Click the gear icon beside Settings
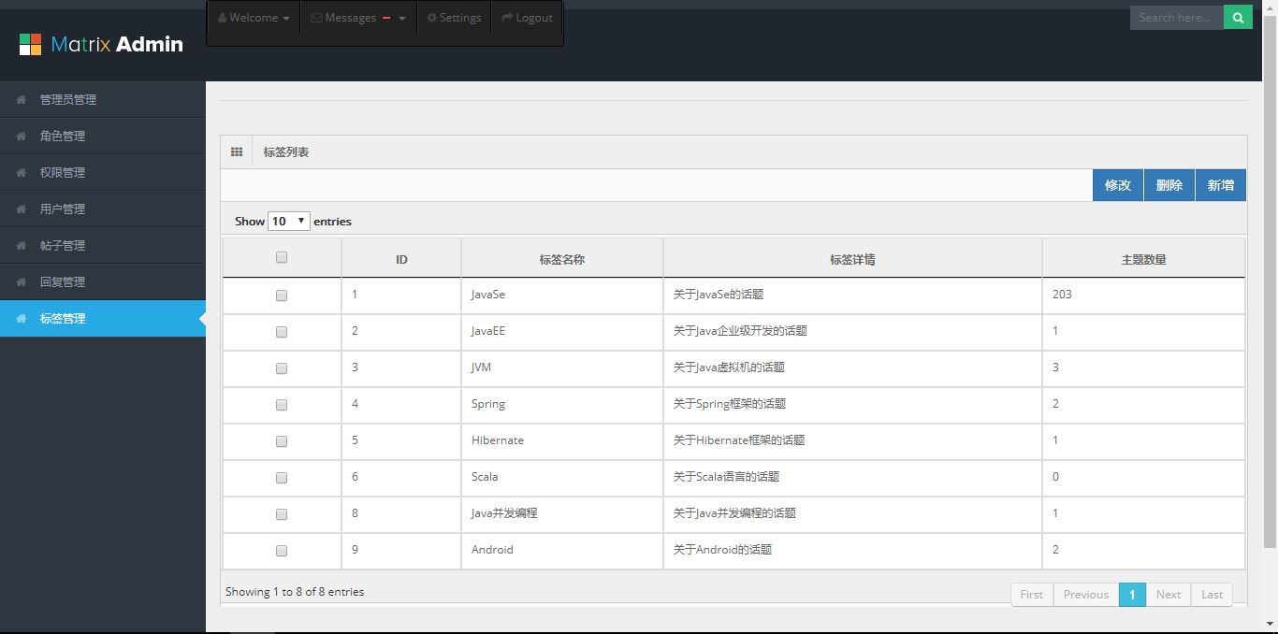The height and width of the screenshot is (634, 1278). pos(432,18)
